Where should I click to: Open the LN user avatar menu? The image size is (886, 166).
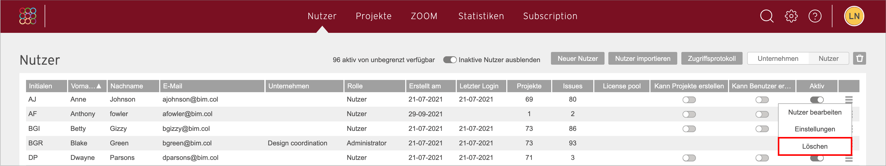point(854,16)
